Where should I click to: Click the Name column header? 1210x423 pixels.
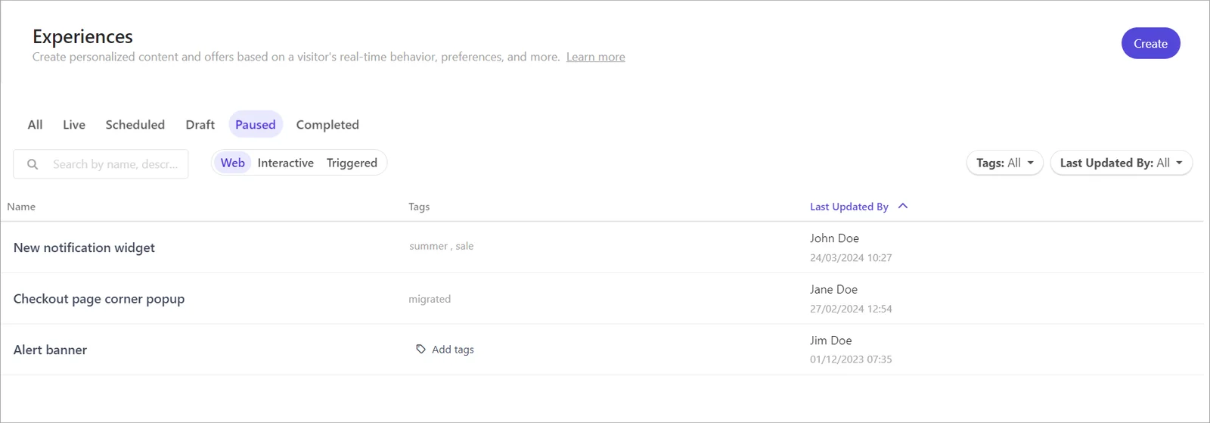coord(21,207)
